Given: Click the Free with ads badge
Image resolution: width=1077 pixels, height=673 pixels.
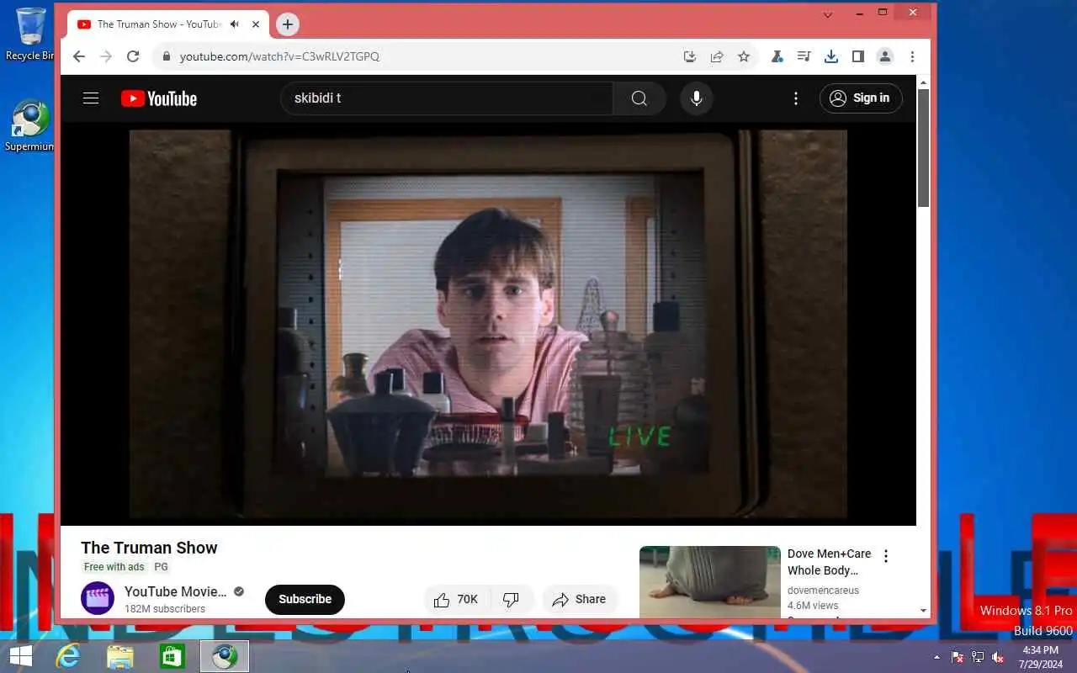Looking at the screenshot, I should [114, 567].
